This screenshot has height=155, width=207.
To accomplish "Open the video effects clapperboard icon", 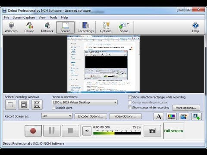I will pyautogui.click(x=184, y=116).
